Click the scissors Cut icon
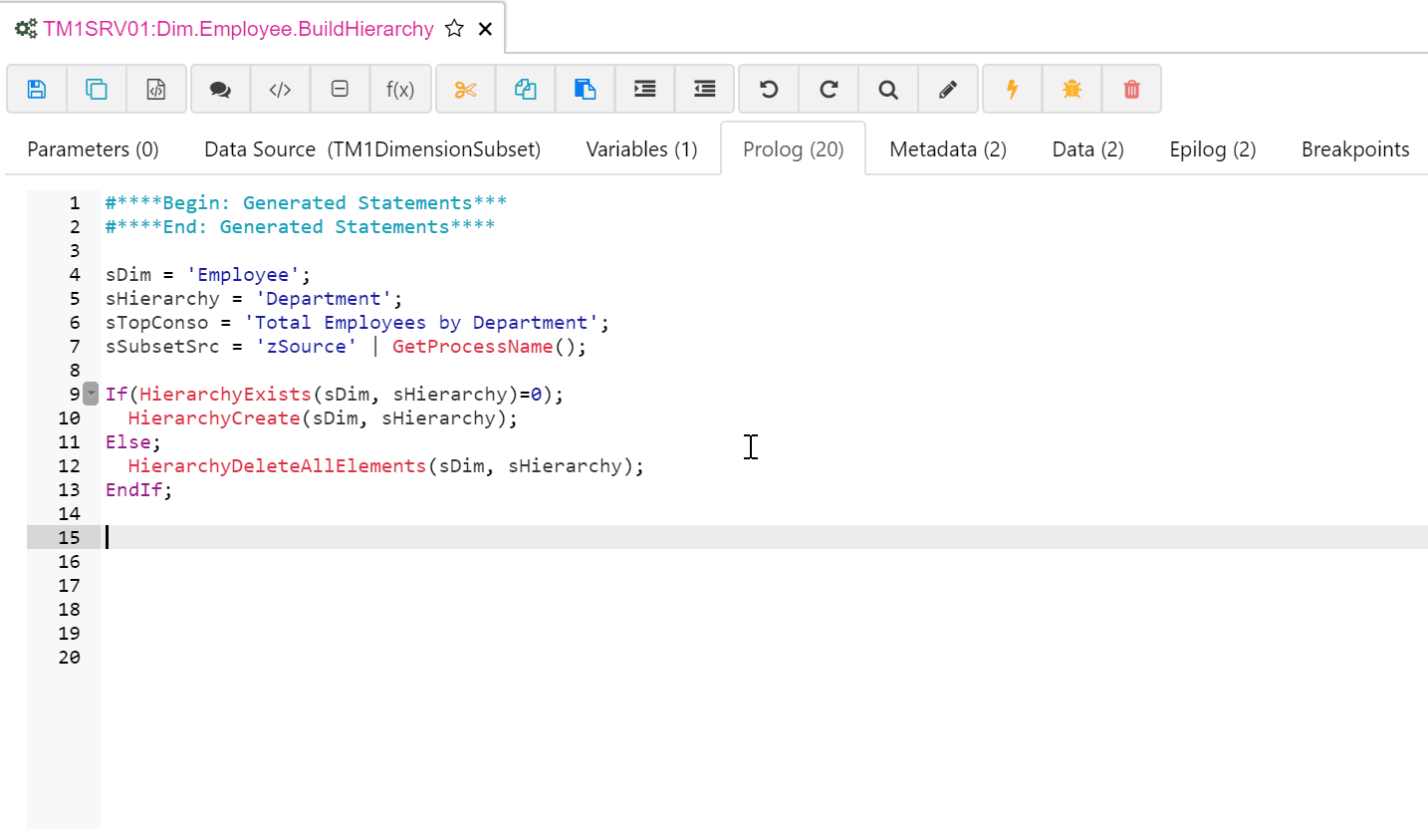This screenshot has height=829, width=1428. (465, 90)
